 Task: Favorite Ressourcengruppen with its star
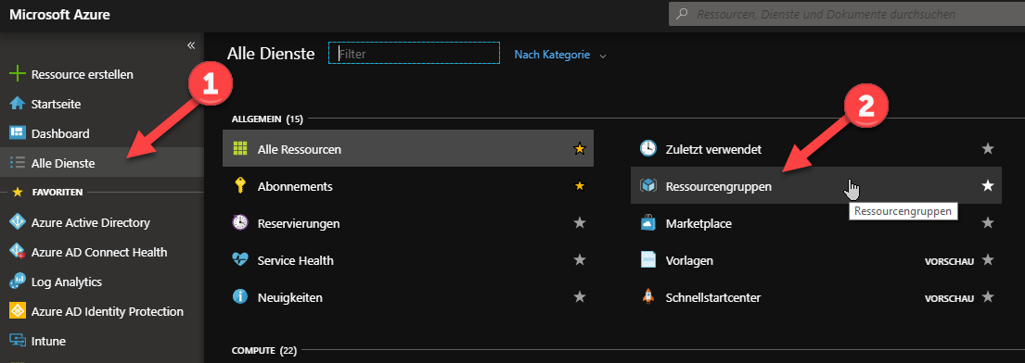pos(988,187)
